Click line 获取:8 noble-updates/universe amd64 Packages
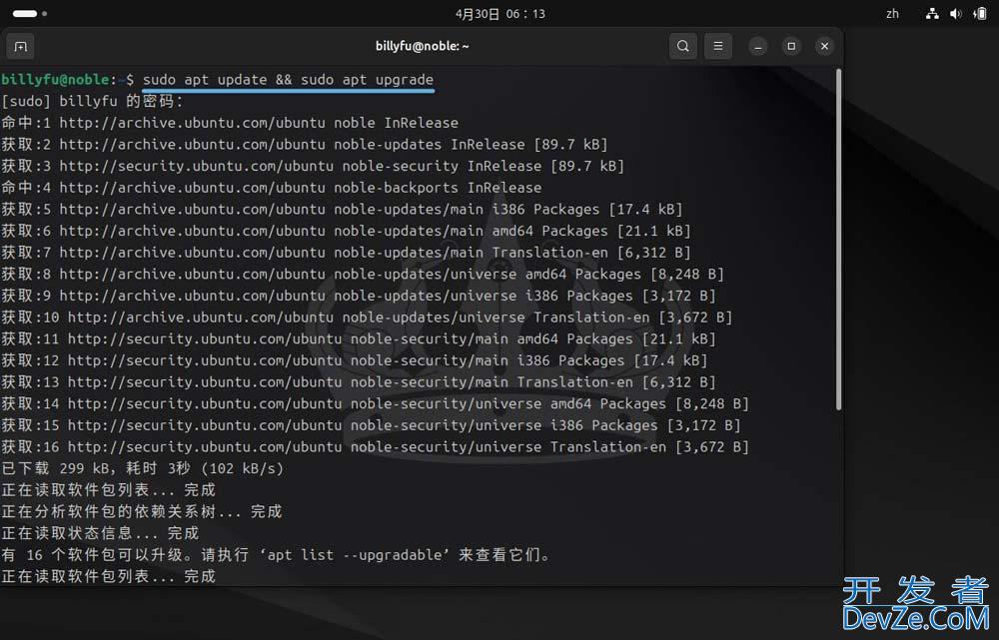This screenshot has height=640, width=999. pyautogui.click(x=363, y=275)
